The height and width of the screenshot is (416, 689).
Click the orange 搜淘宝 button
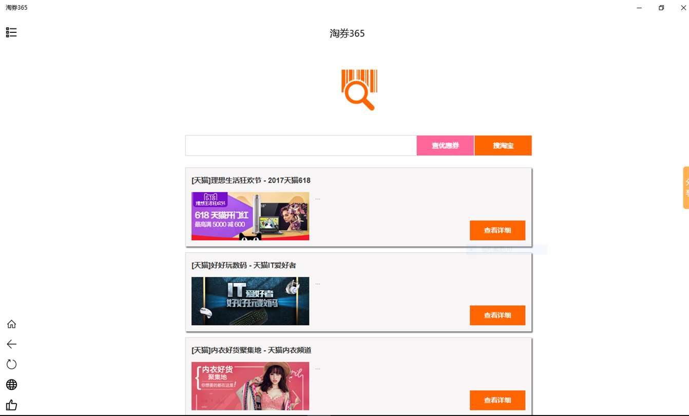[503, 145]
